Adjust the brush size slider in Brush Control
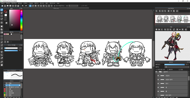190x98 pixels. click(x=11, y=48)
